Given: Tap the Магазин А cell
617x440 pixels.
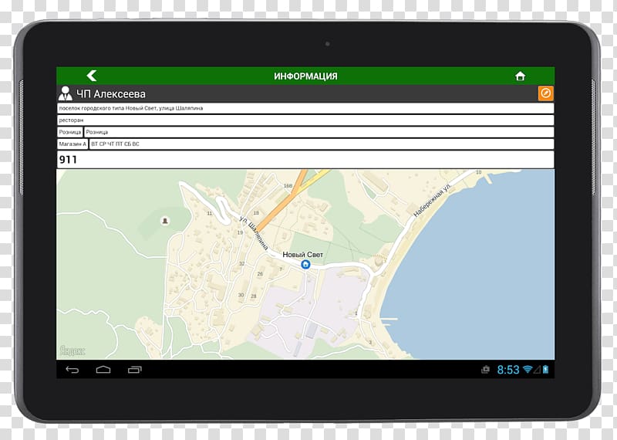Looking at the screenshot, I should pyautogui.click(x=72, y=144).
